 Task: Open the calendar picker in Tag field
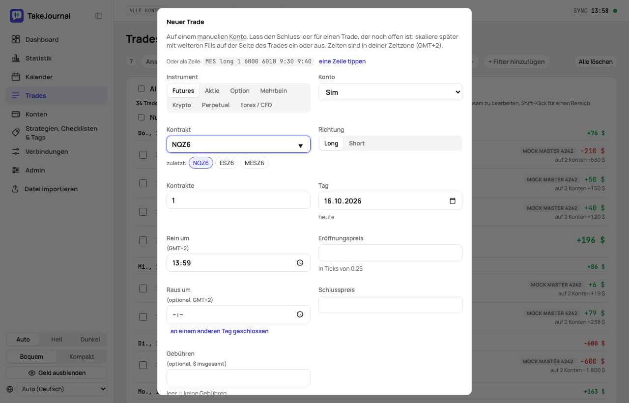coord(453,201)
